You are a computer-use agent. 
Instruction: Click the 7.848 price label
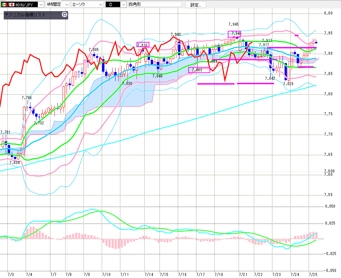click(157, 76)
